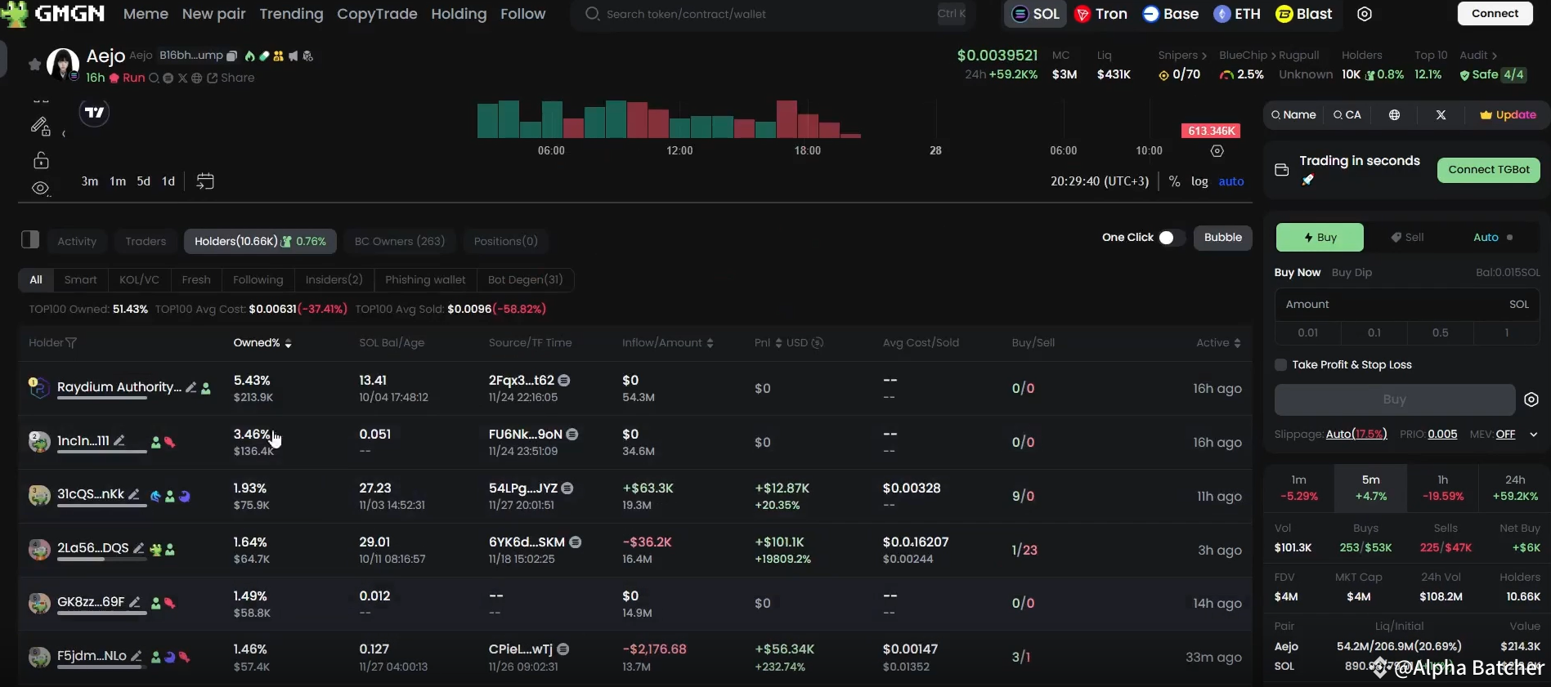Click the X icon in the search panel
The image size is (1551, 687).
1441,115
